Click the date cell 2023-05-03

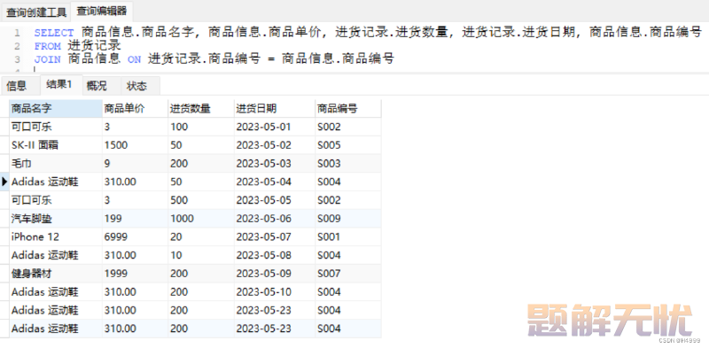[275, 163]
